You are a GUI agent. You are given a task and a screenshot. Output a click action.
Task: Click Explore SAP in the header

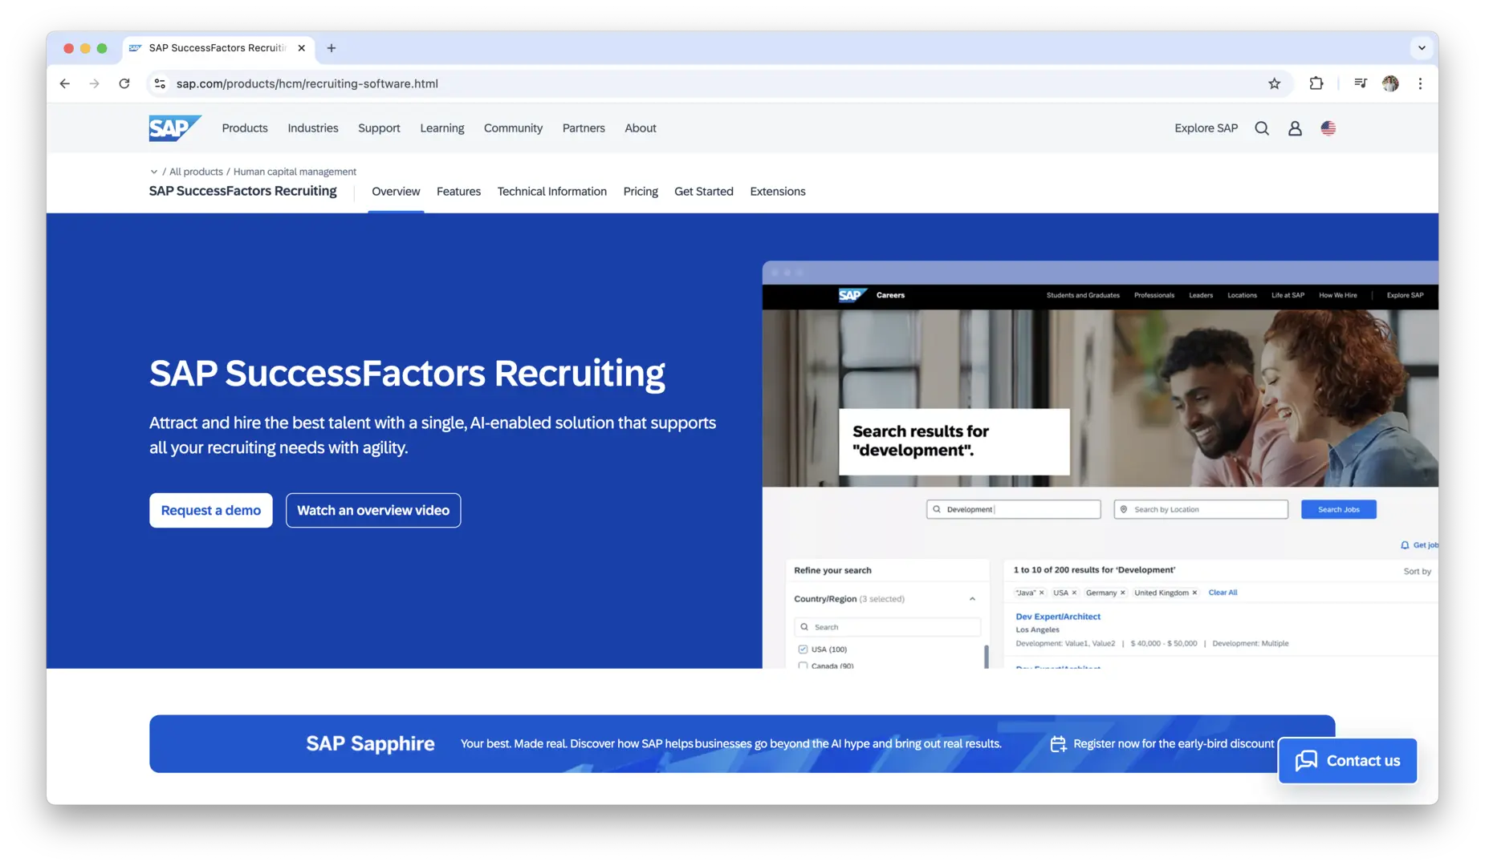point(1206,128)
